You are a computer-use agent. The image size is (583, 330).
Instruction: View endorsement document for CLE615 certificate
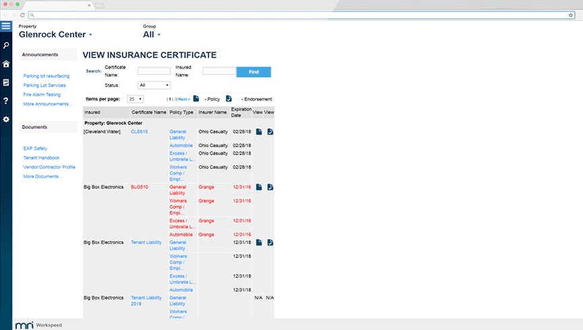tap(270, 132)
